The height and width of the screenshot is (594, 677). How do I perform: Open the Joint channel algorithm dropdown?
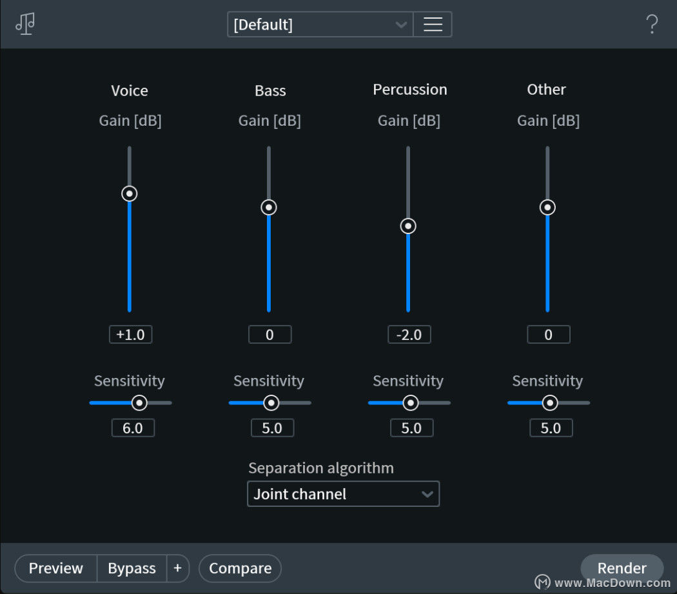[x=343, y=494]
